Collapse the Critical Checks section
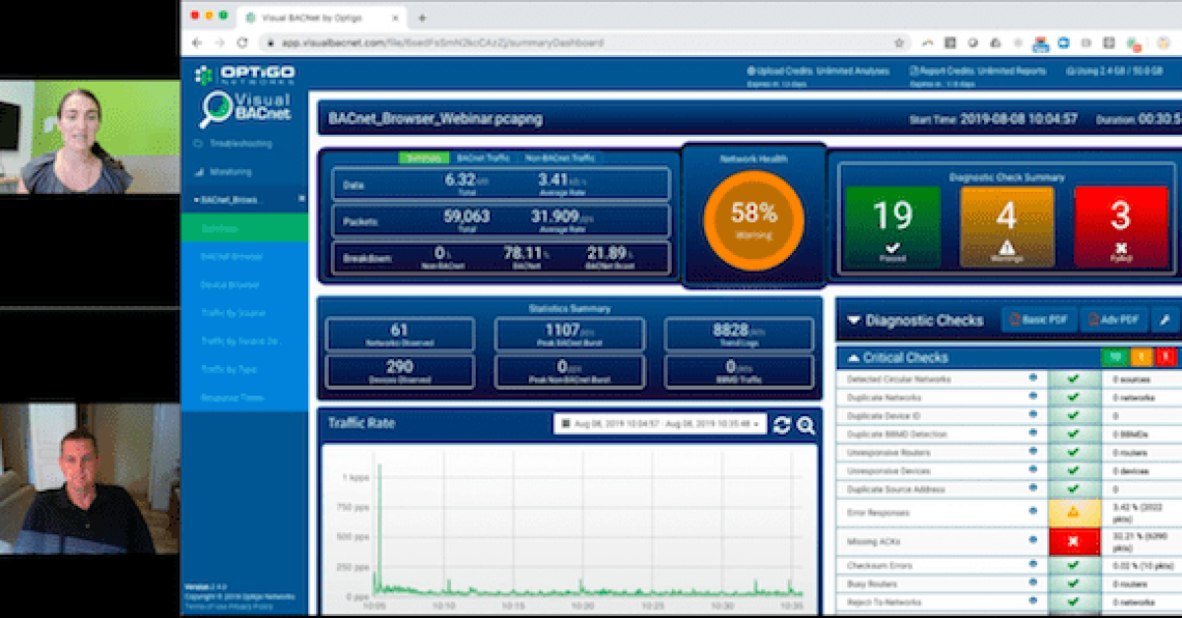 click(853, 358)
